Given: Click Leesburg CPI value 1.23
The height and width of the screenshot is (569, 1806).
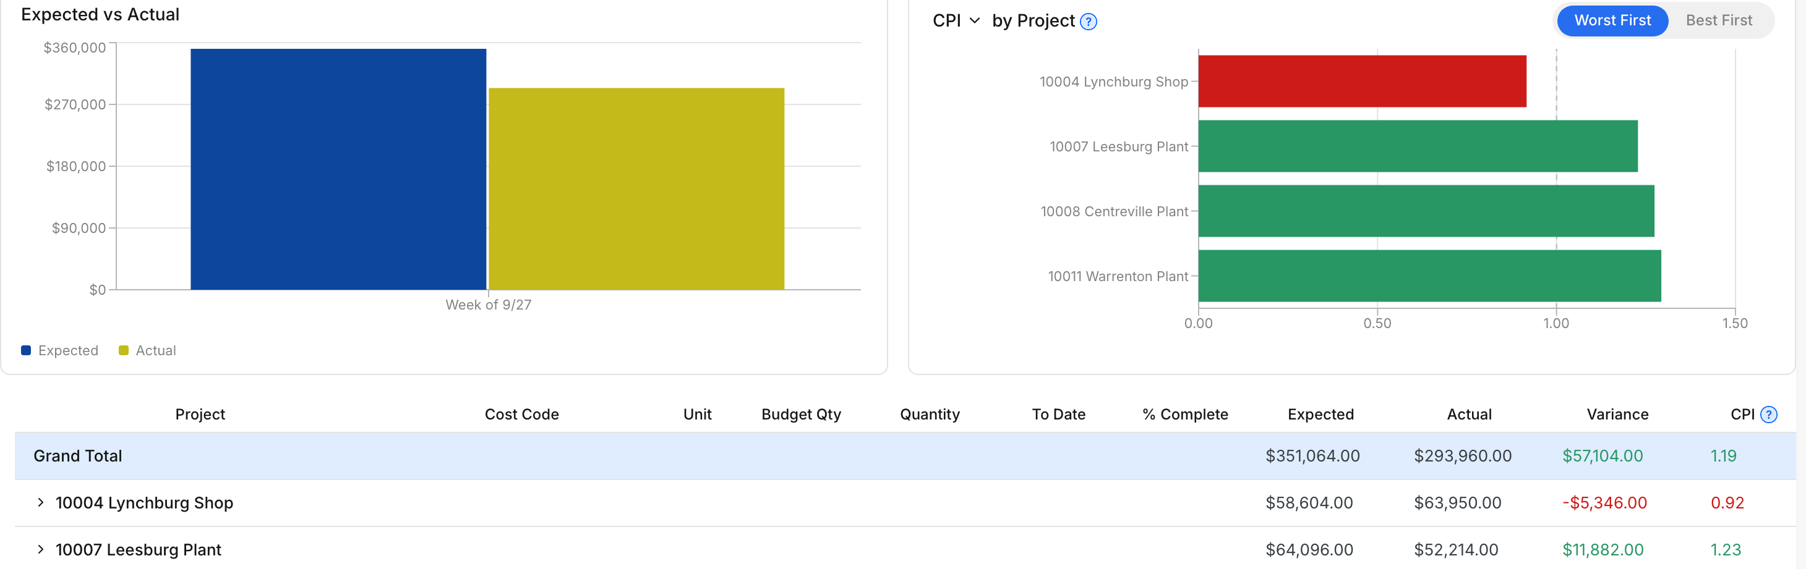Looking at the screenshot, I should coord(1725,549).
